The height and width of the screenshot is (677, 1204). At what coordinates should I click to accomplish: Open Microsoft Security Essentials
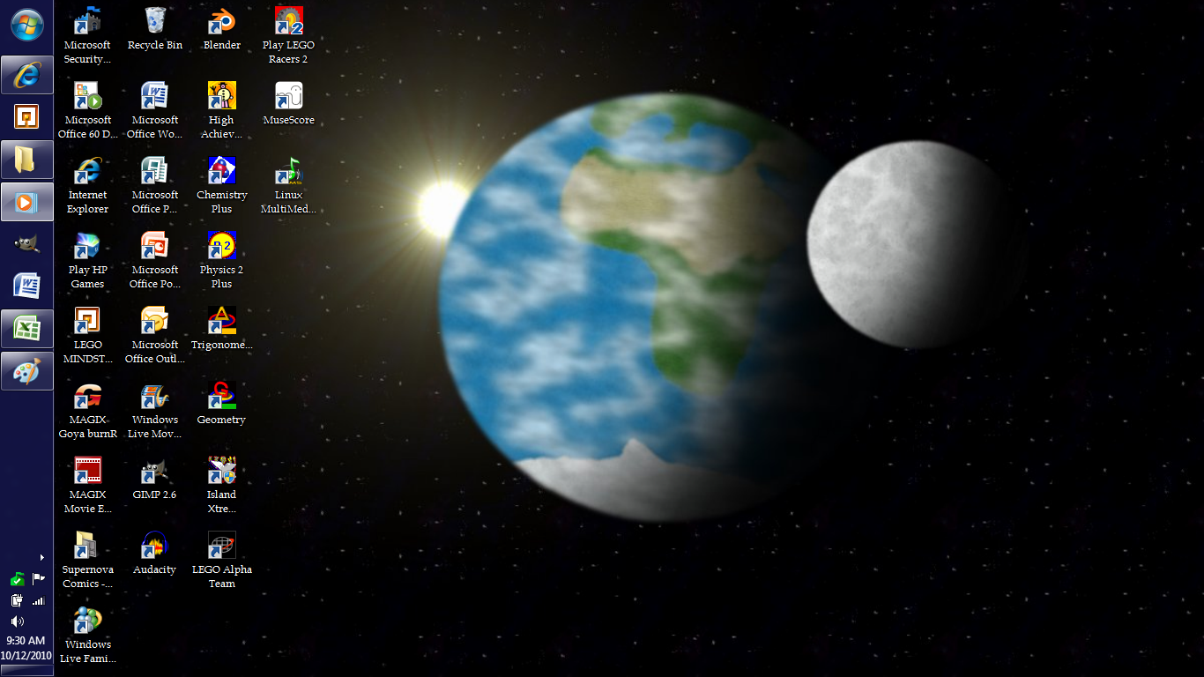pyautogui.click(x=87, y=22)
